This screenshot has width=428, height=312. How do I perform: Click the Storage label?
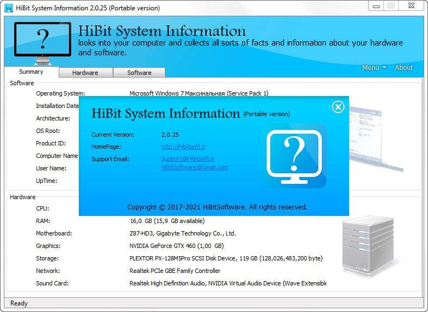pyautogui.click(x=47, y=258)
